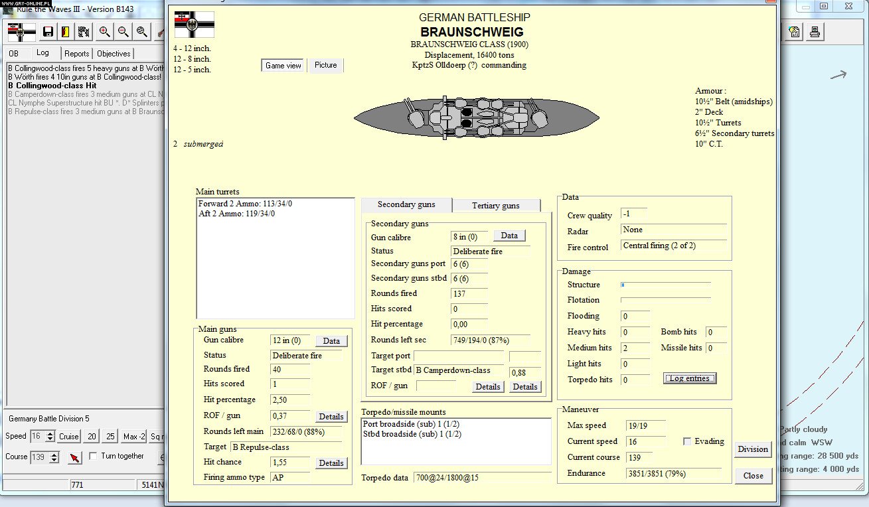
Task: Switch the ship display to Picture view
Action: point(325,65)
